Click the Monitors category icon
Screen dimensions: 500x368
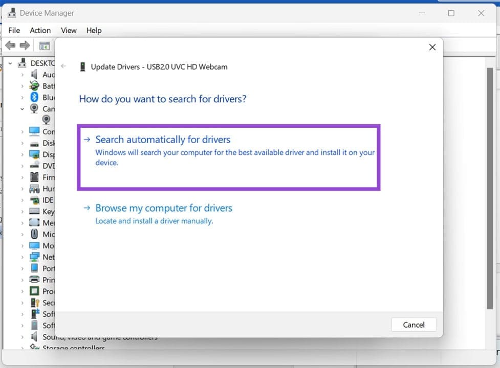tap(33, 245)
